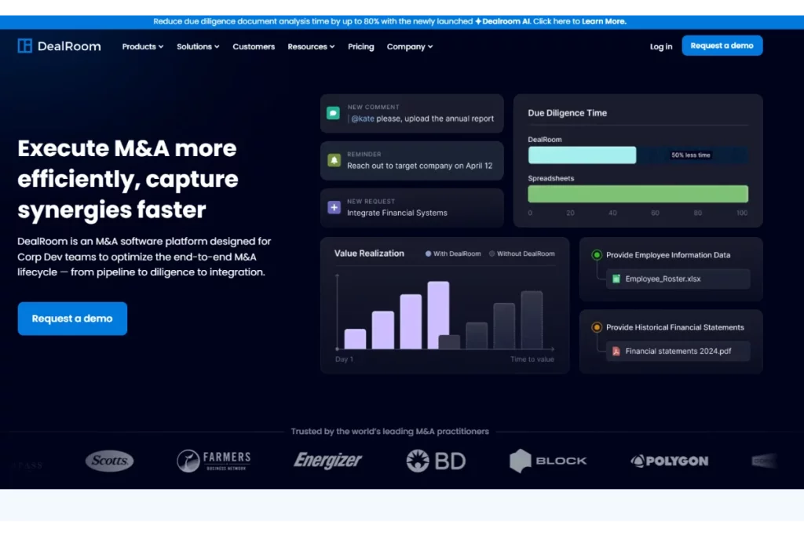Screen dimensions: 804x536
Task: Click the Company dropdown chevron icon
Action: [430, 46]
